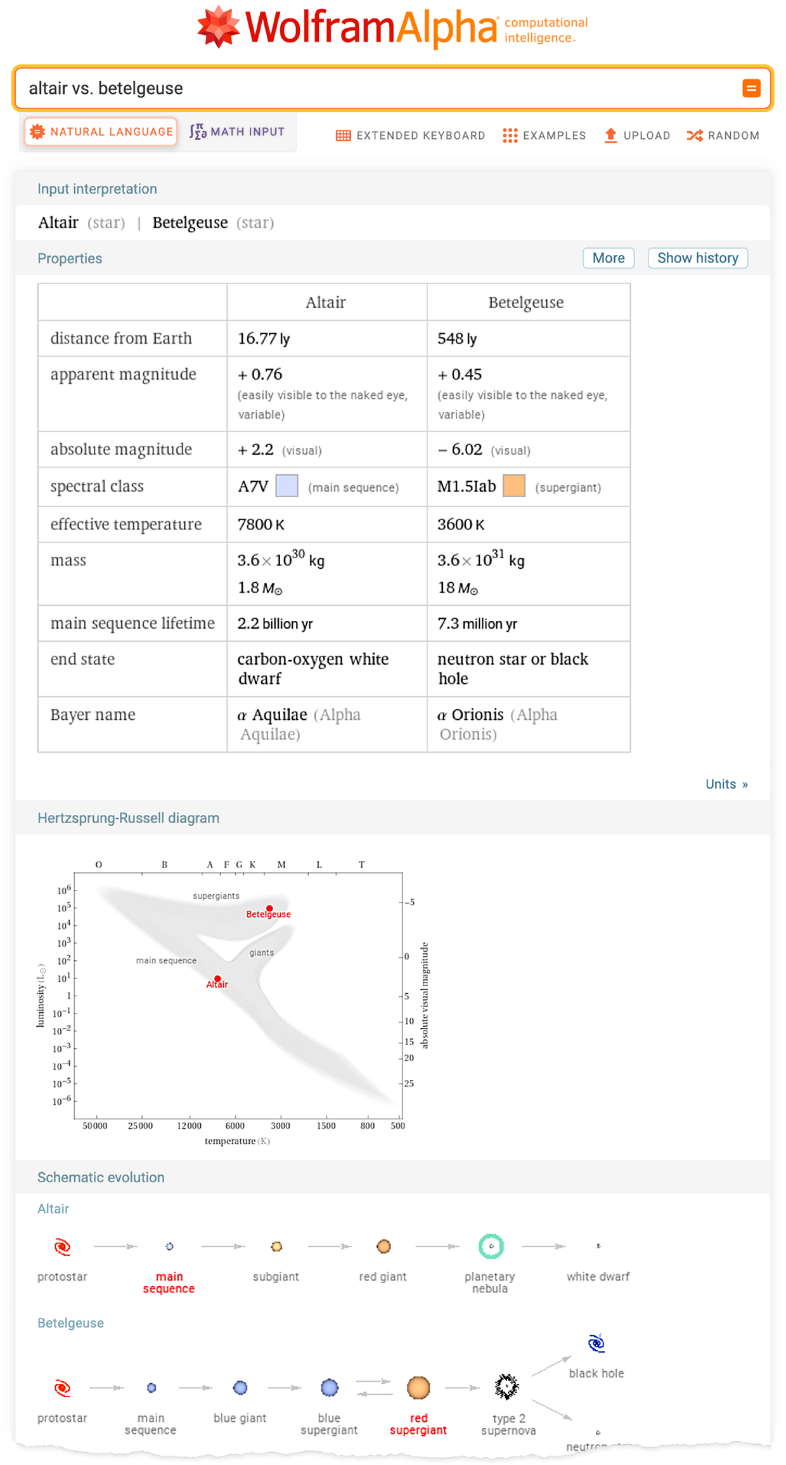This screenshot has width=786, height=1465.
Task: Click the Upload arrow icon
Action: 610,135
